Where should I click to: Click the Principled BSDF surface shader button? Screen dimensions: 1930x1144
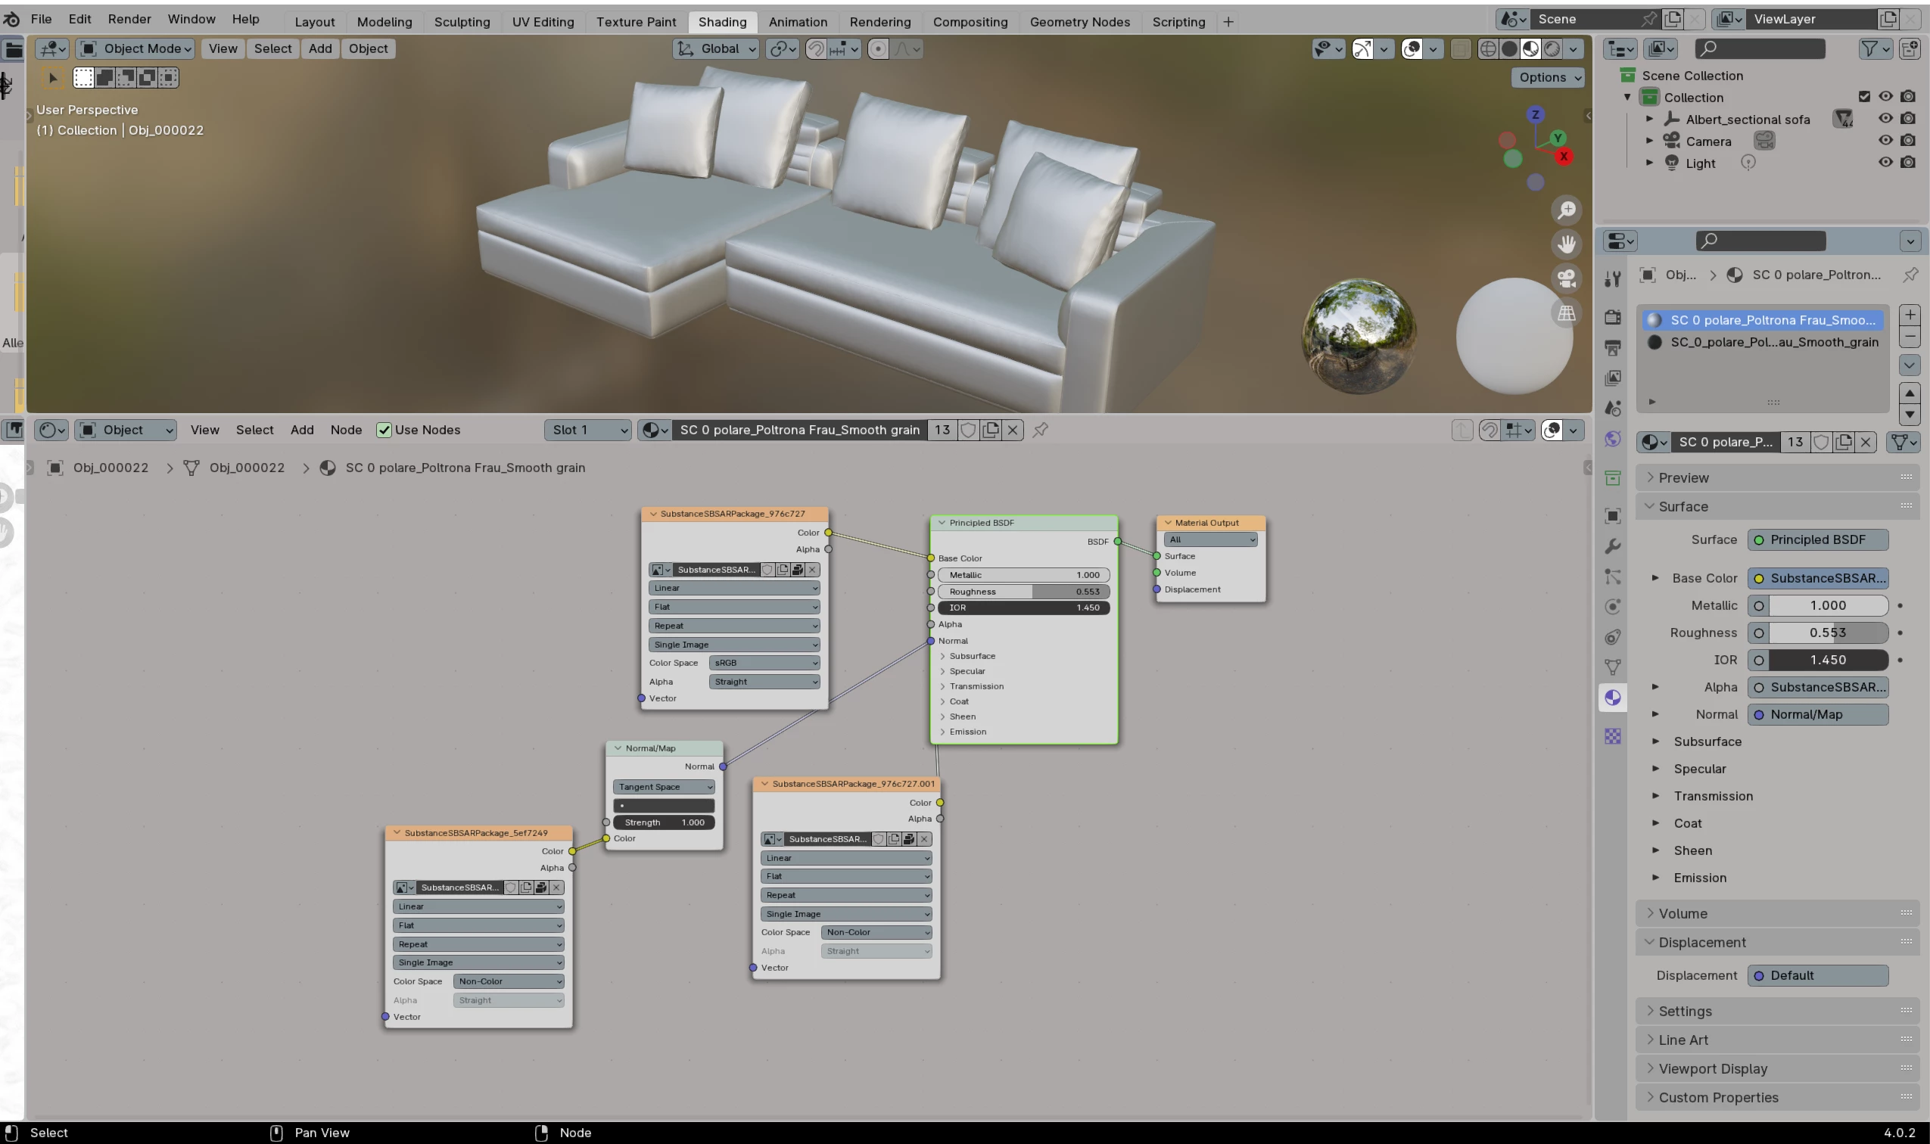click(1817, 539)
